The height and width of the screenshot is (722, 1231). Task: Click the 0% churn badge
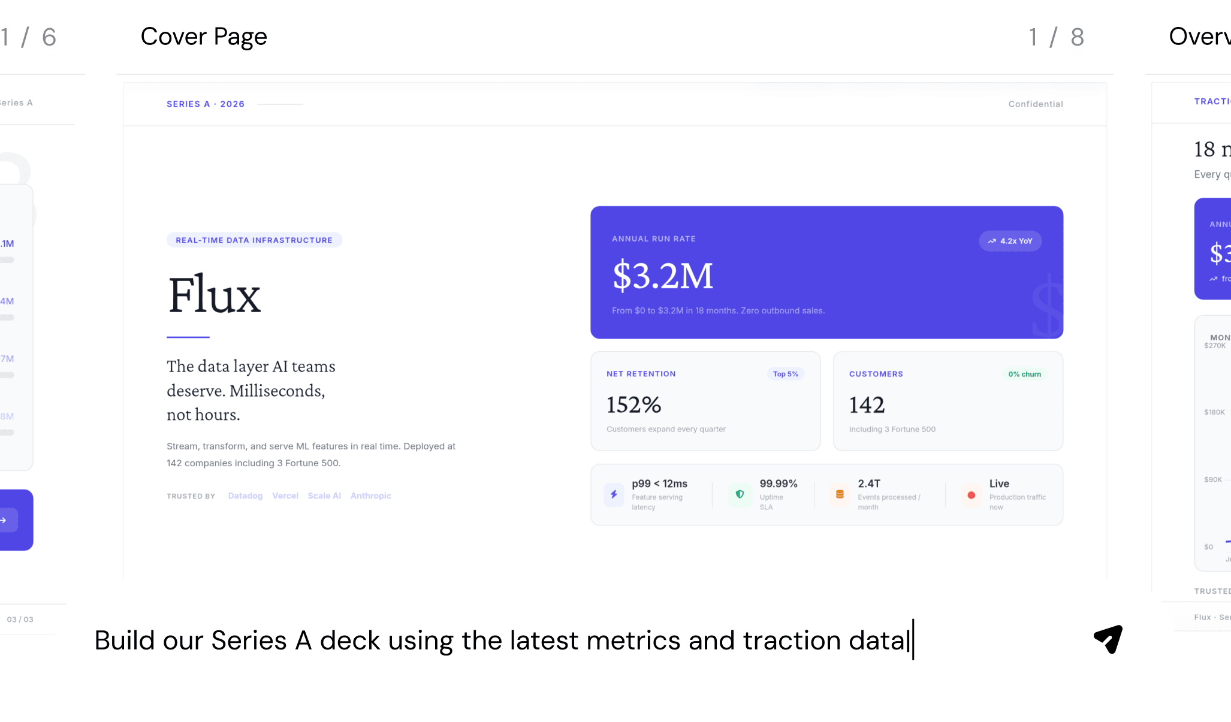point(1024,374)
